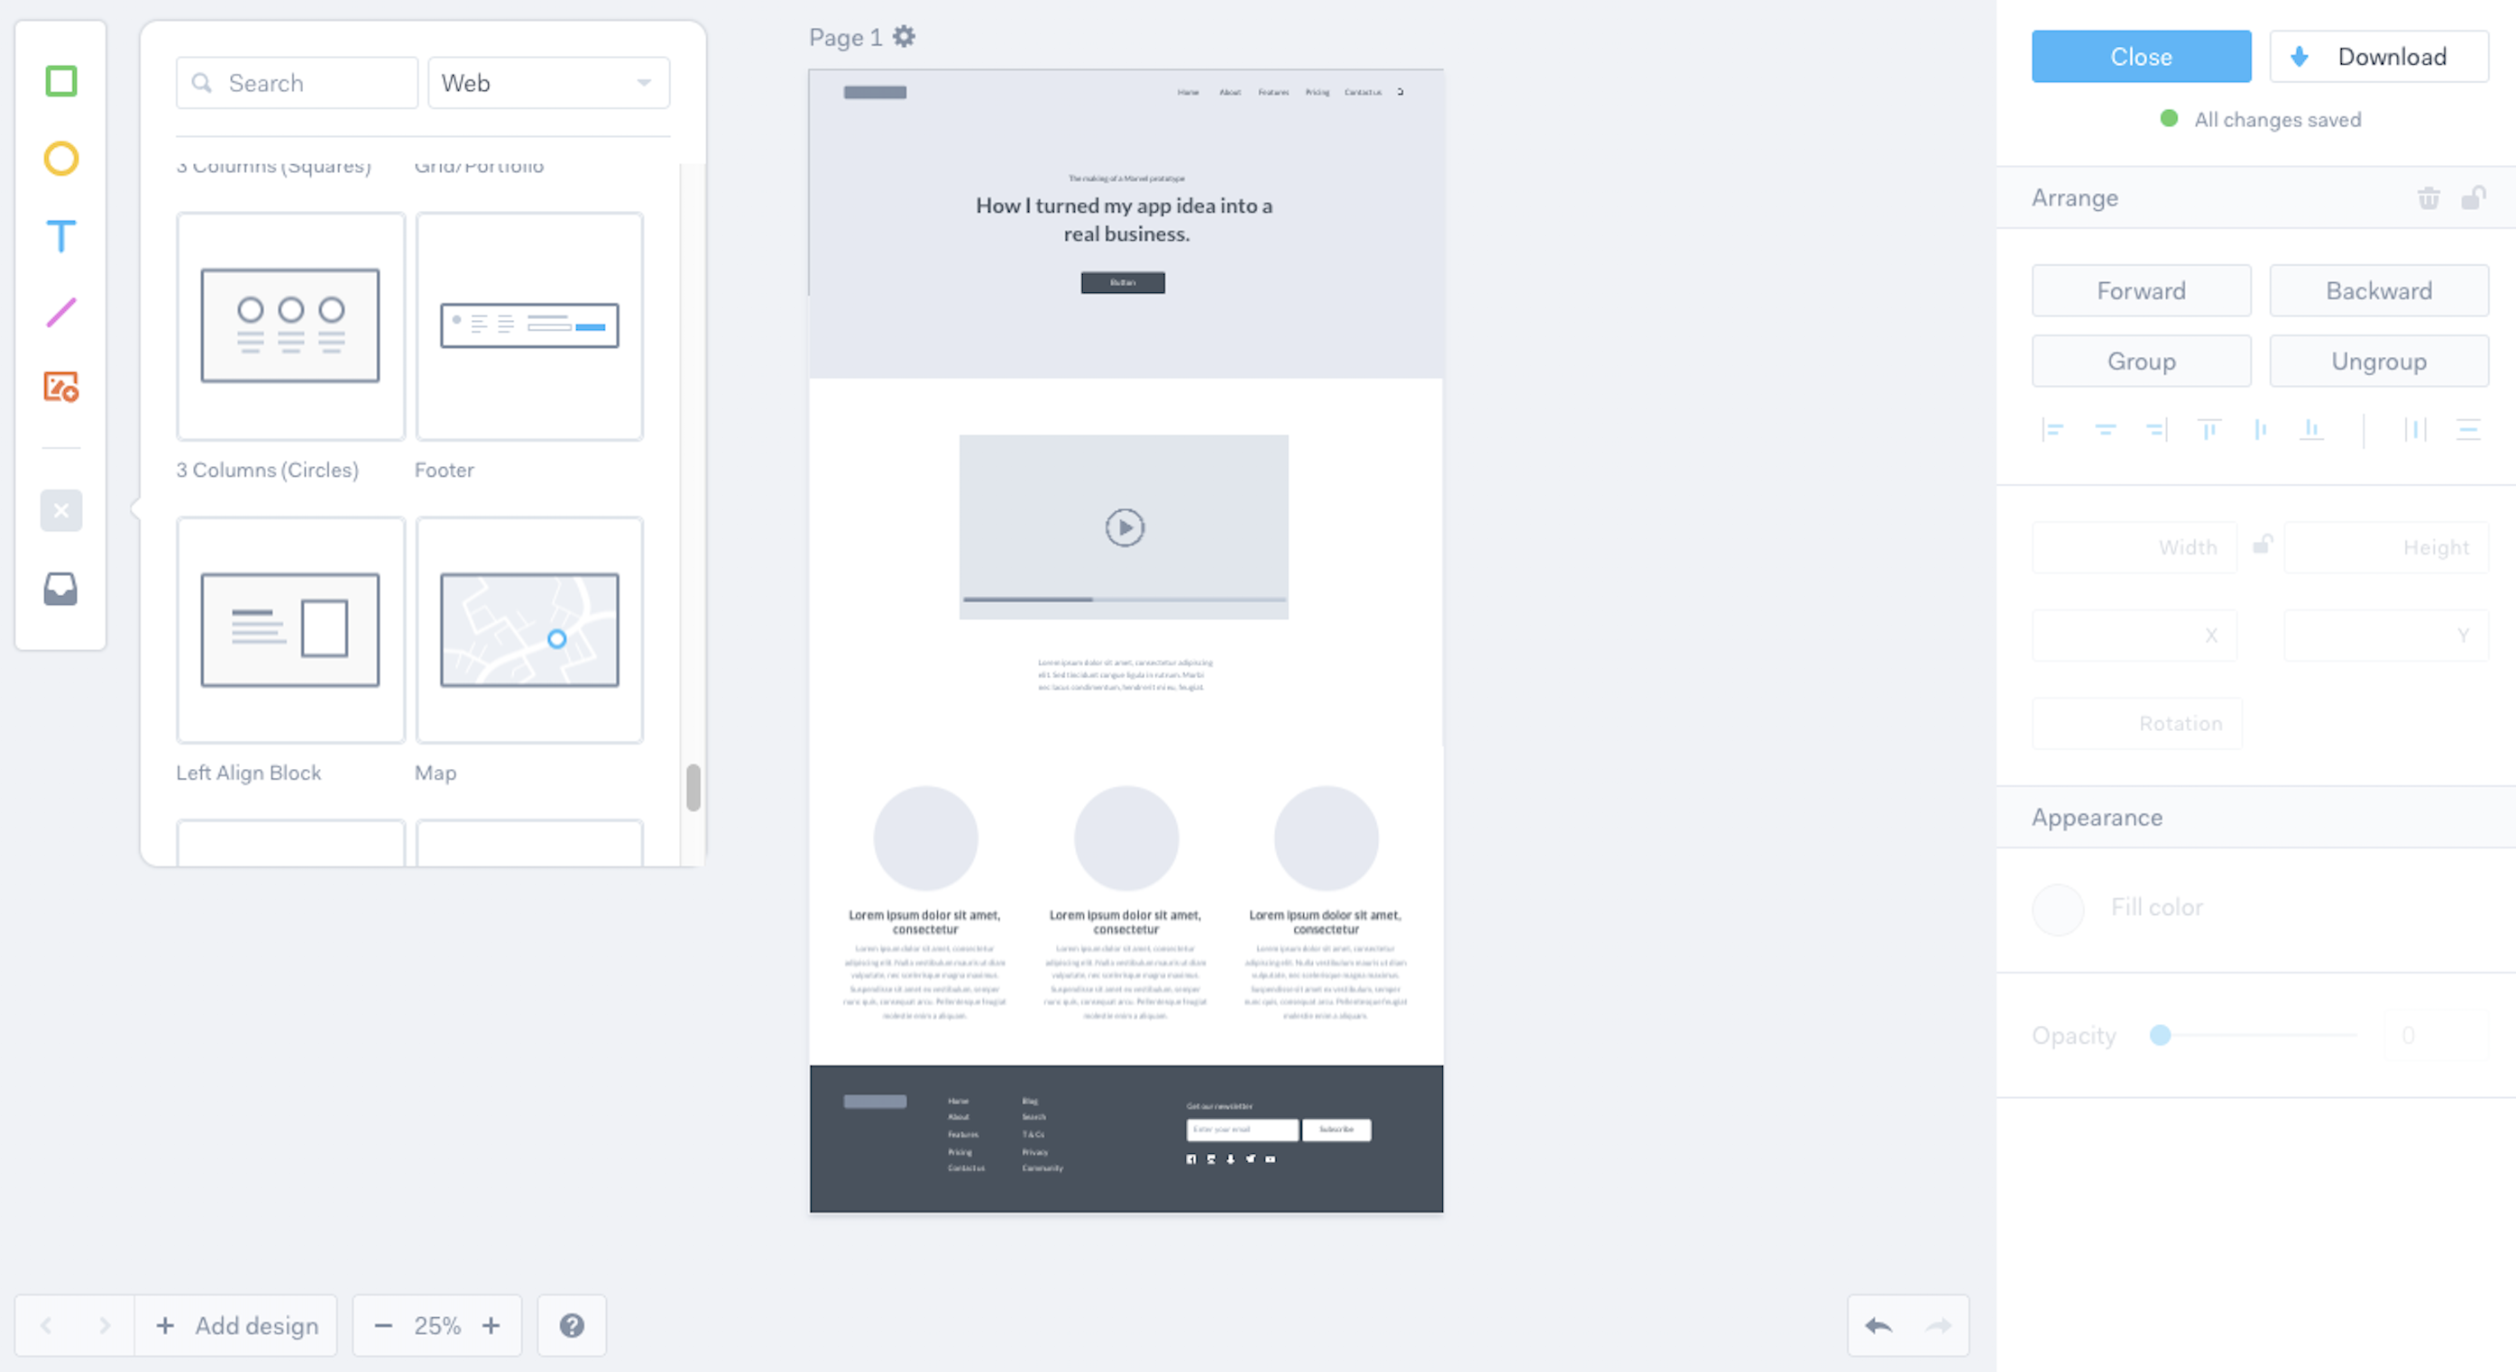Expand the Appearance panel section
The image size is (2516, 1372).
click(2097, 816)
